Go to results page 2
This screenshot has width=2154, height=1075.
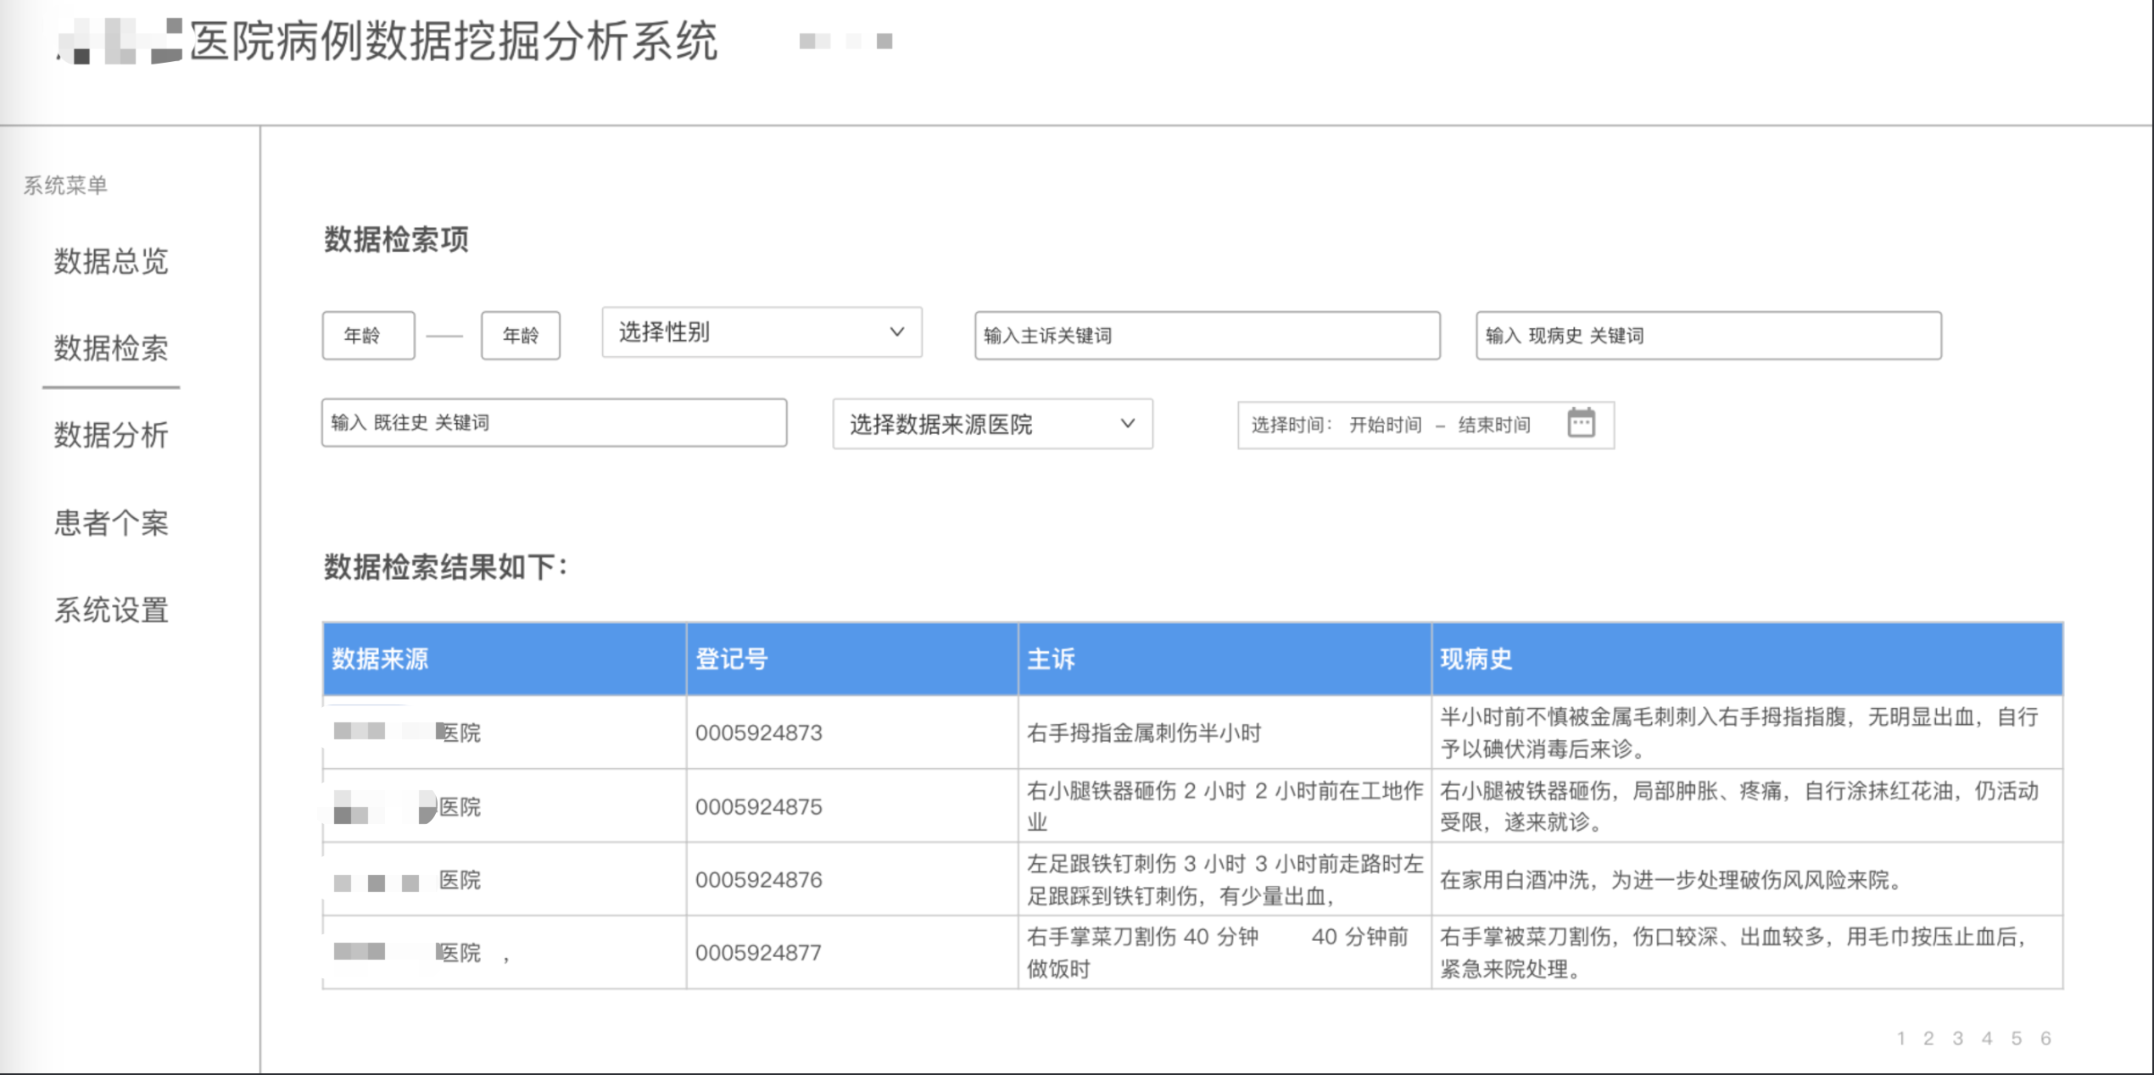1928,1039
